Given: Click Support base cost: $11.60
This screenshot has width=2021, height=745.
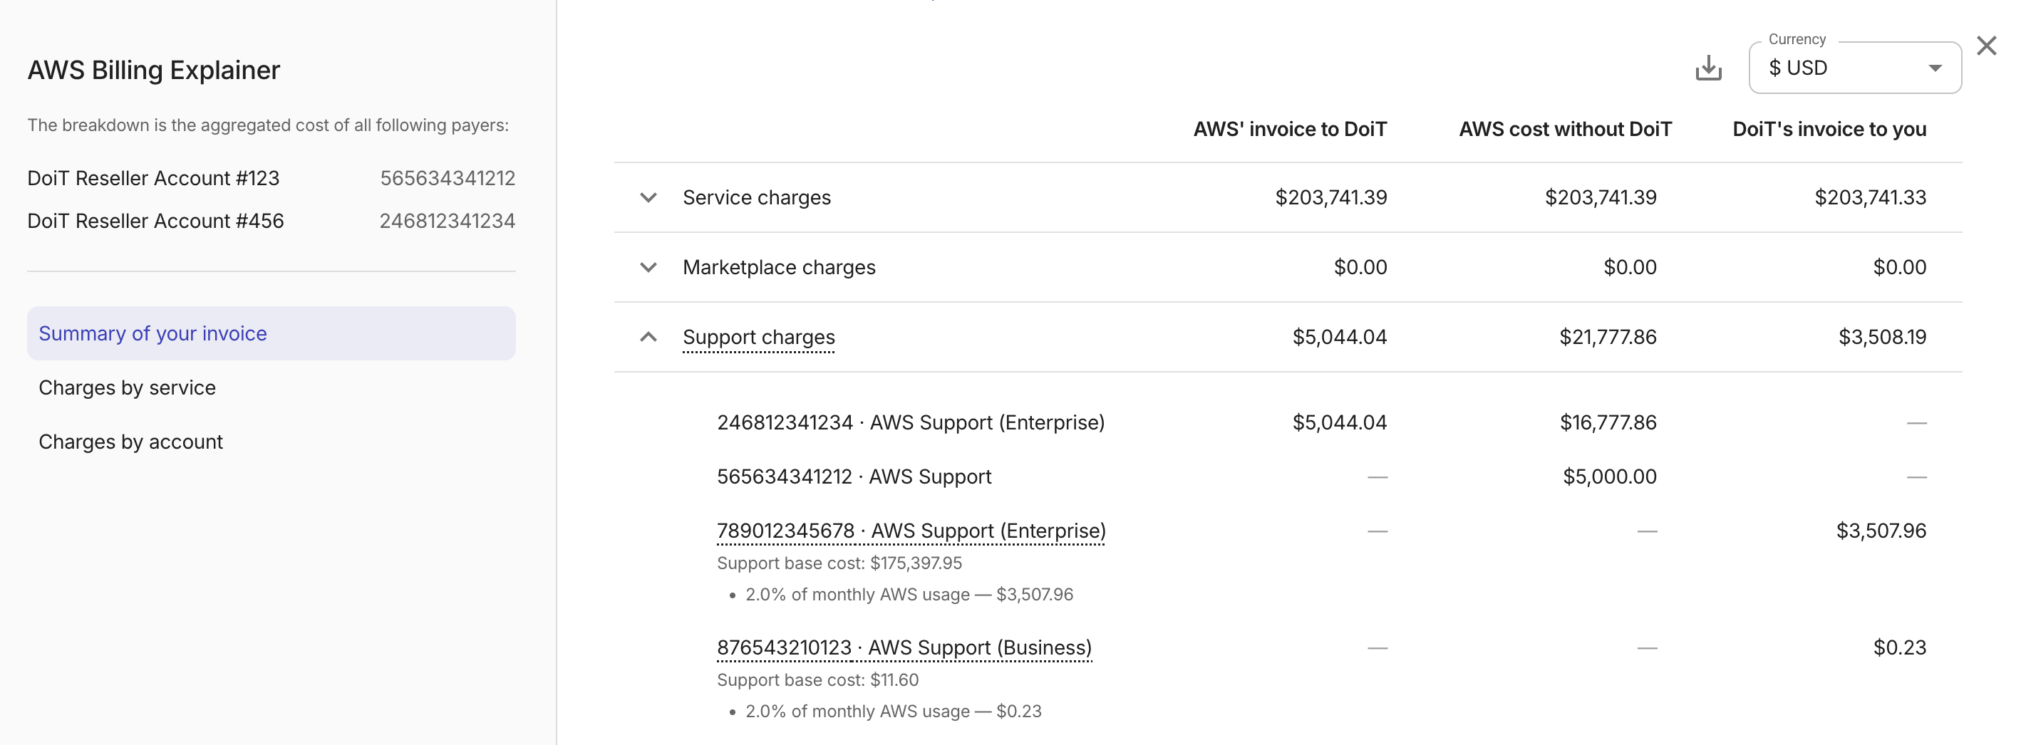Looking at the screenshot, I should click(817, 680).
